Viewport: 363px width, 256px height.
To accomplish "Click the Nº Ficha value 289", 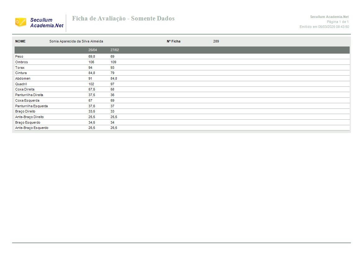I will click(x=216, y=41).
